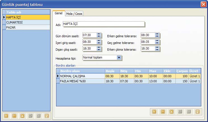This screenshot has width=208, height=122.
Task: Click the Adı name input field
Action: (103, 24)
